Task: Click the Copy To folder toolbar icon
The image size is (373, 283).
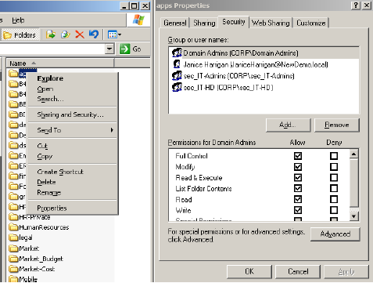Action: tap(66, 34)
